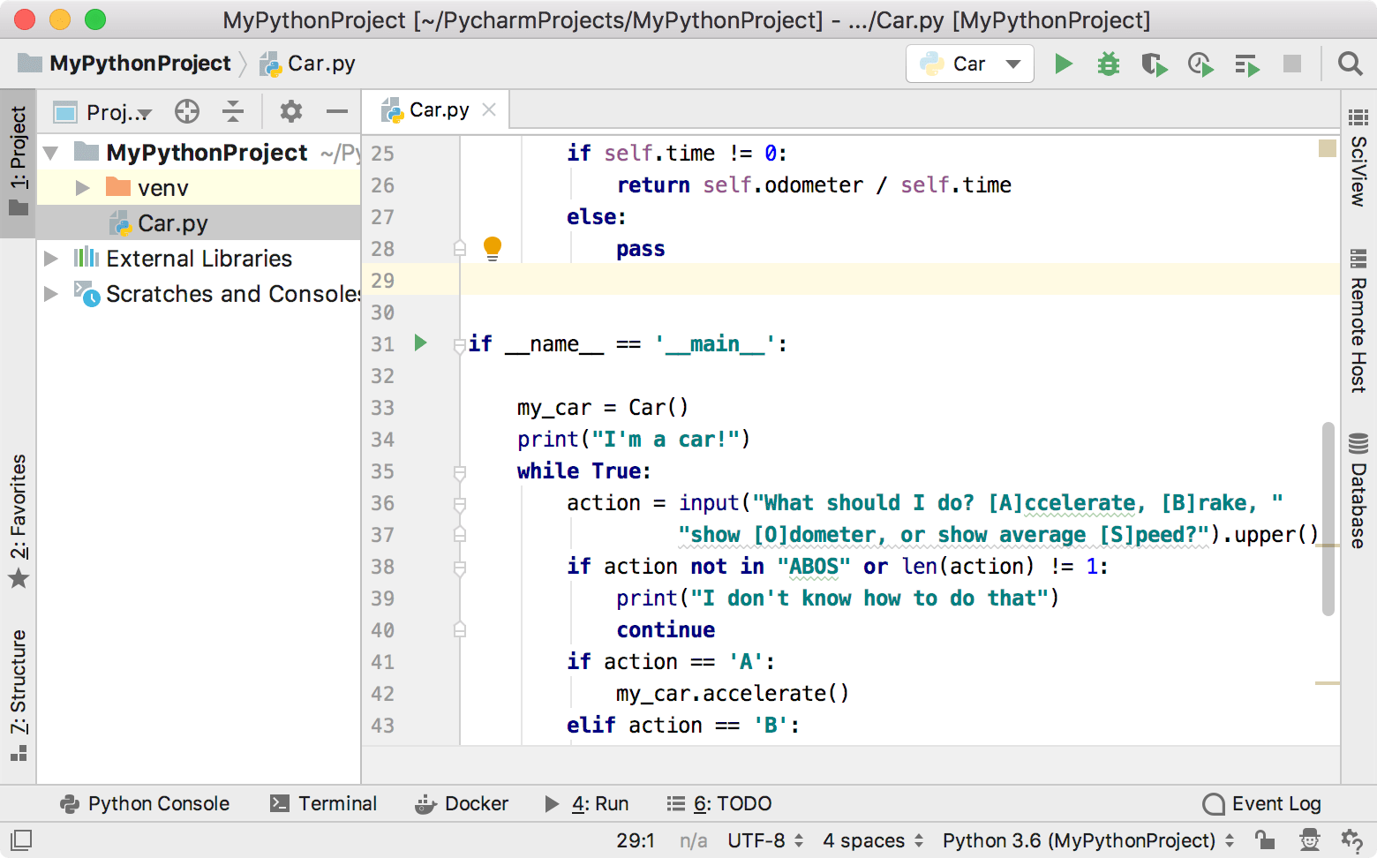Screen dimensions: 1377x858
Task: Run Car.py with coverage
Action: point(1154,64)
